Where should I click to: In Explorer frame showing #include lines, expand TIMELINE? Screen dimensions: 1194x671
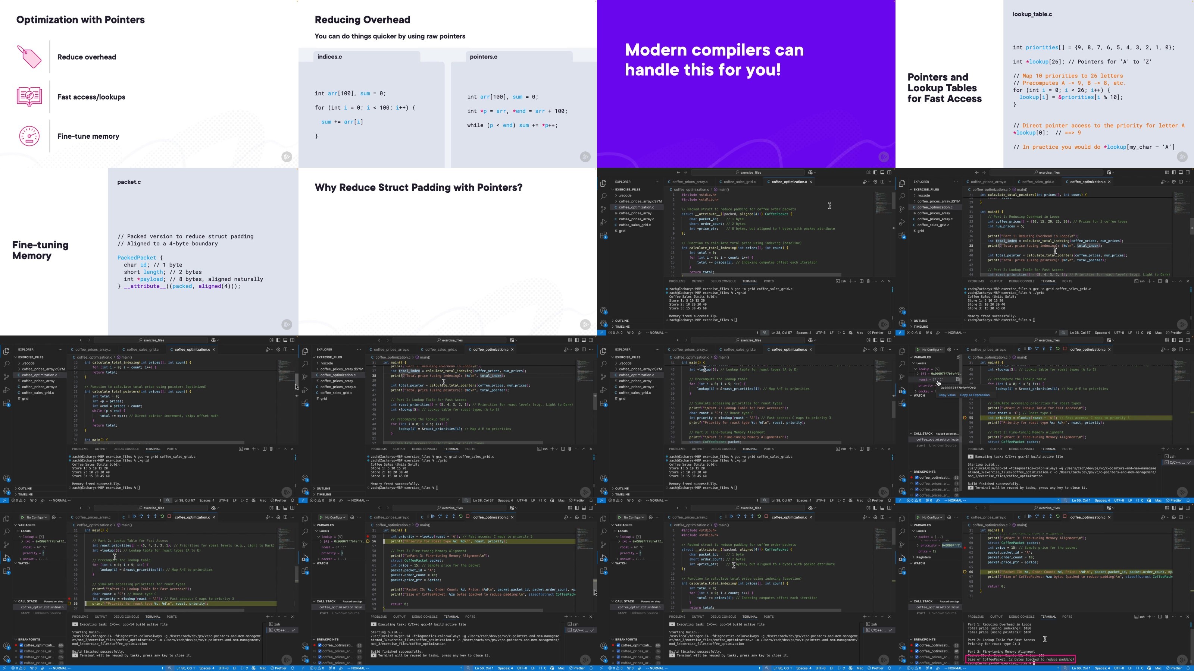click(622, 327)
